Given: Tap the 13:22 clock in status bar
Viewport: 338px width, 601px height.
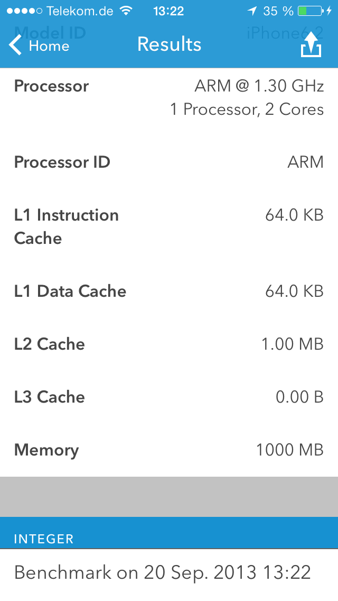Looking at the screenshot, I should point(168,11).
